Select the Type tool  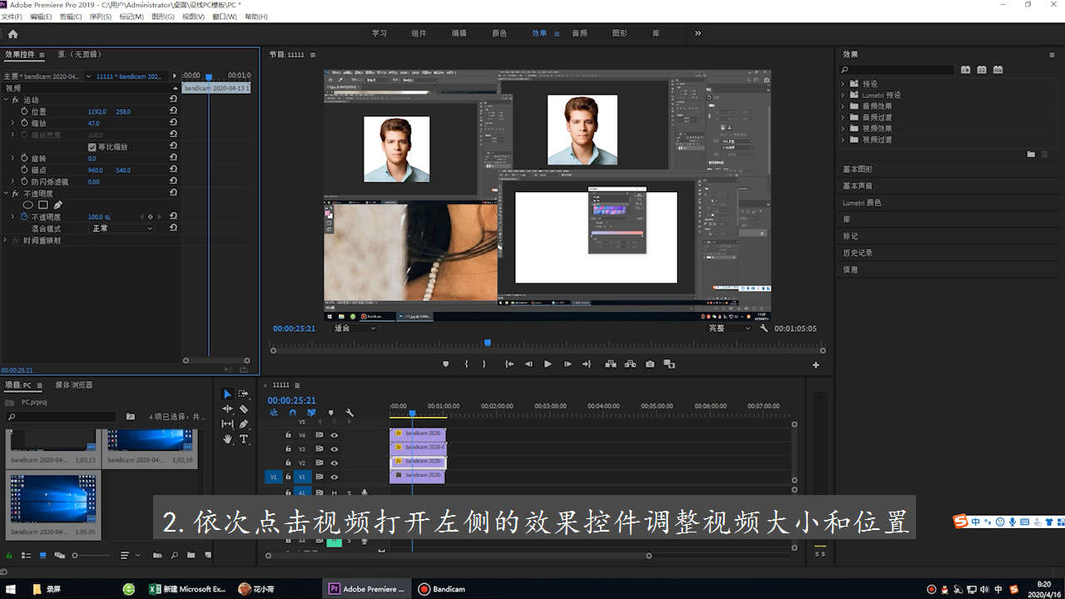[244, 439]
